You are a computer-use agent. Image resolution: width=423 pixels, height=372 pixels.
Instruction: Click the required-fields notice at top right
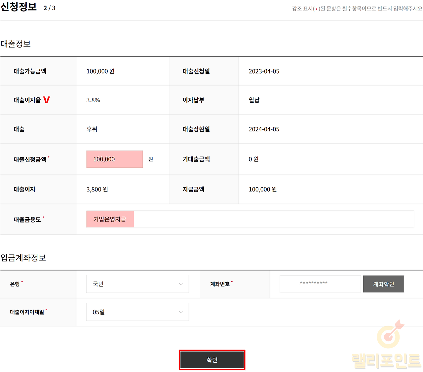pyautogui.click(x=357, y=9)
